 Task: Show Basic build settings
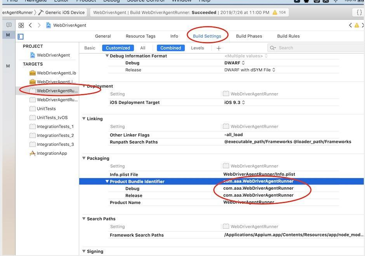coord(90,48)
